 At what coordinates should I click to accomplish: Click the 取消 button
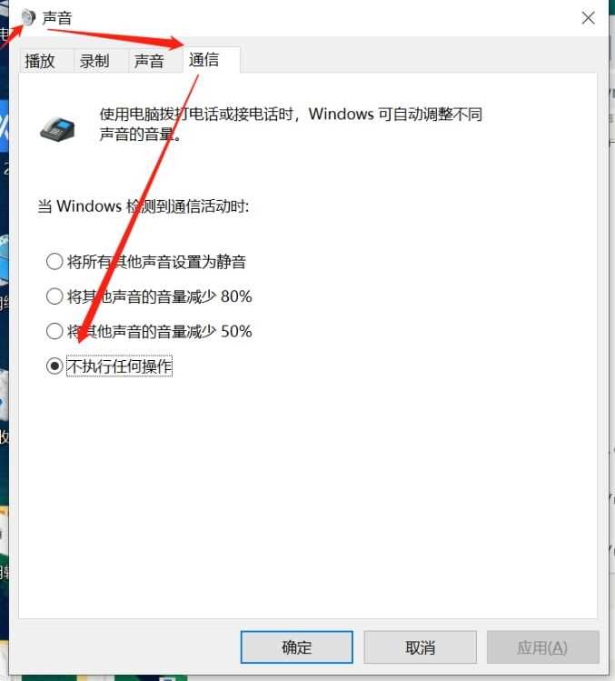pos(420,647)
